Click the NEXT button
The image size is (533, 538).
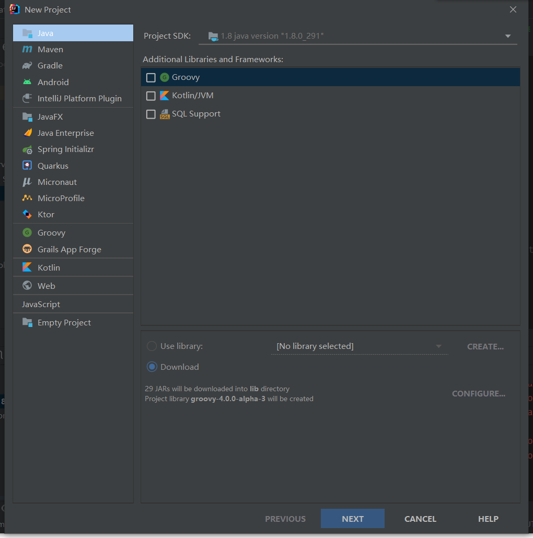[353, 519]
